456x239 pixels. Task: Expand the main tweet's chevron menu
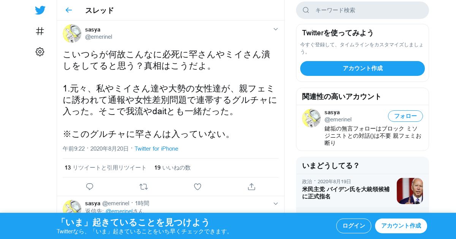pyautogui.click(x=276, y=29)
